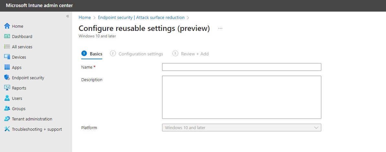The image size is (386, 152).
Task: Select the All services list icon
Action: (7, 47)
